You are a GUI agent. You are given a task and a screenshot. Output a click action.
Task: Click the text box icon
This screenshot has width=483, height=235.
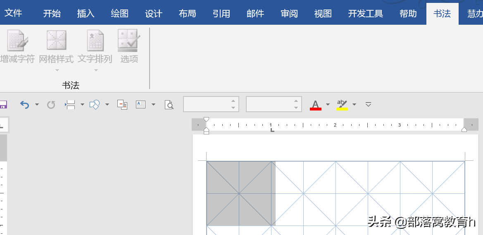click(141, 104)
